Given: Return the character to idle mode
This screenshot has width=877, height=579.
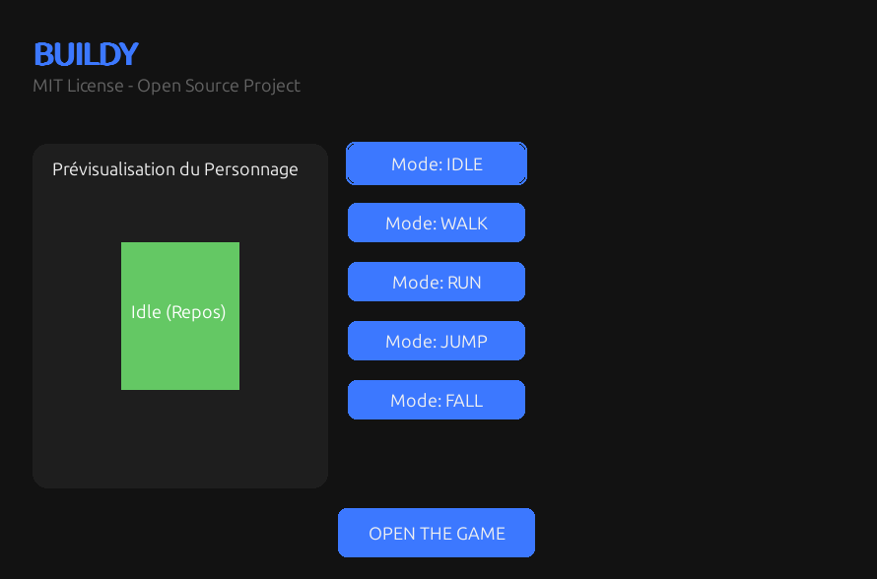Looking at the screenshot, I should click(437, 163).
